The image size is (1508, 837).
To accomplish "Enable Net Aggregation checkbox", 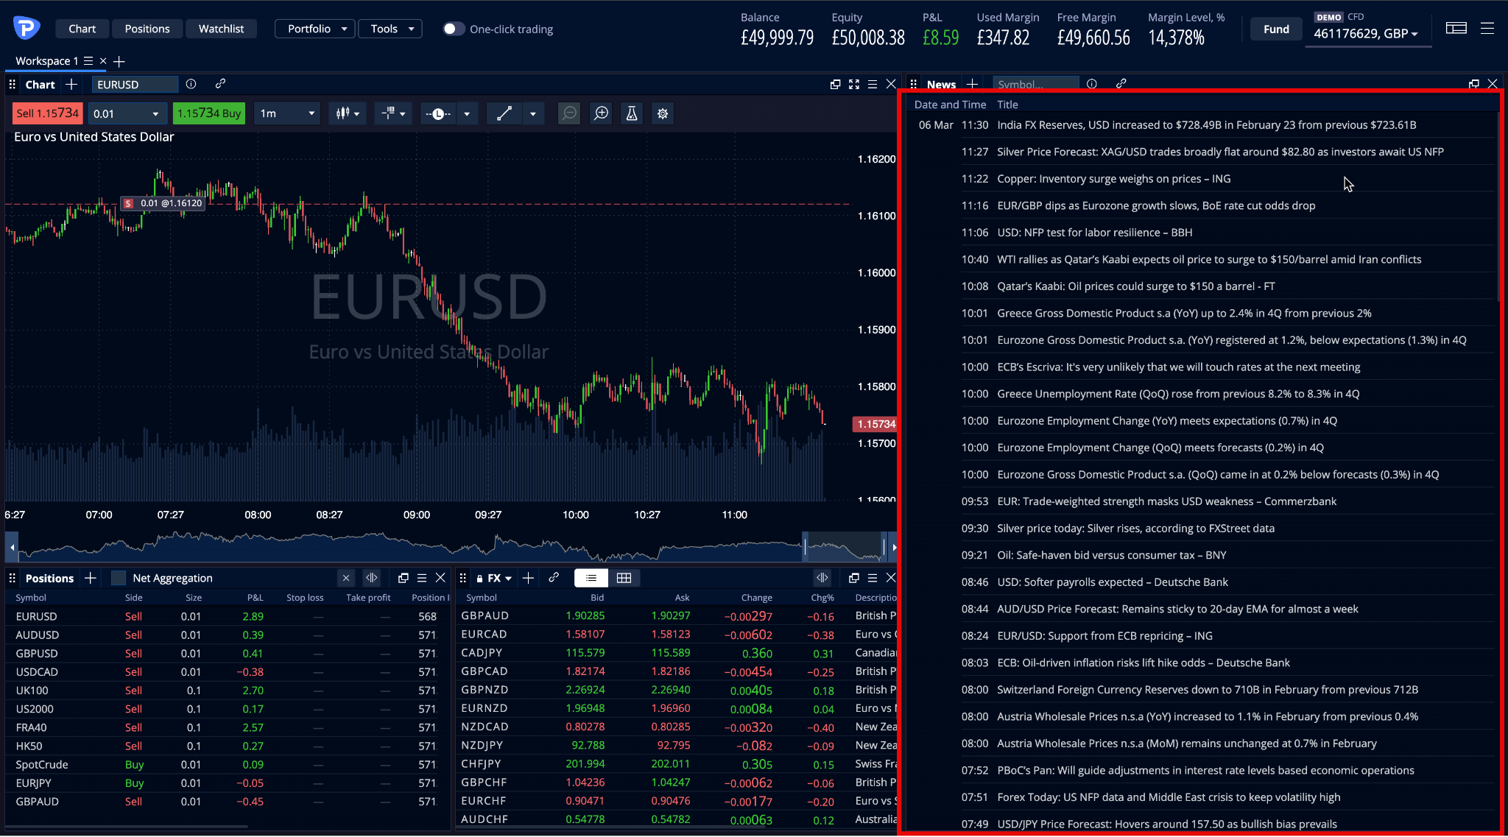I will point(118,578).
